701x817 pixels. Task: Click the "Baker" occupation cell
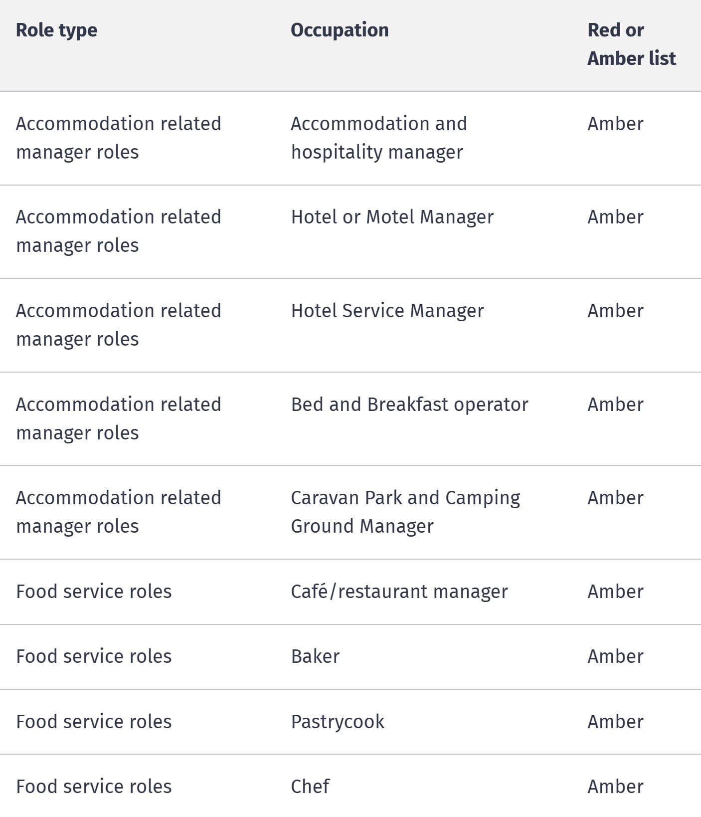pos(315,656)
